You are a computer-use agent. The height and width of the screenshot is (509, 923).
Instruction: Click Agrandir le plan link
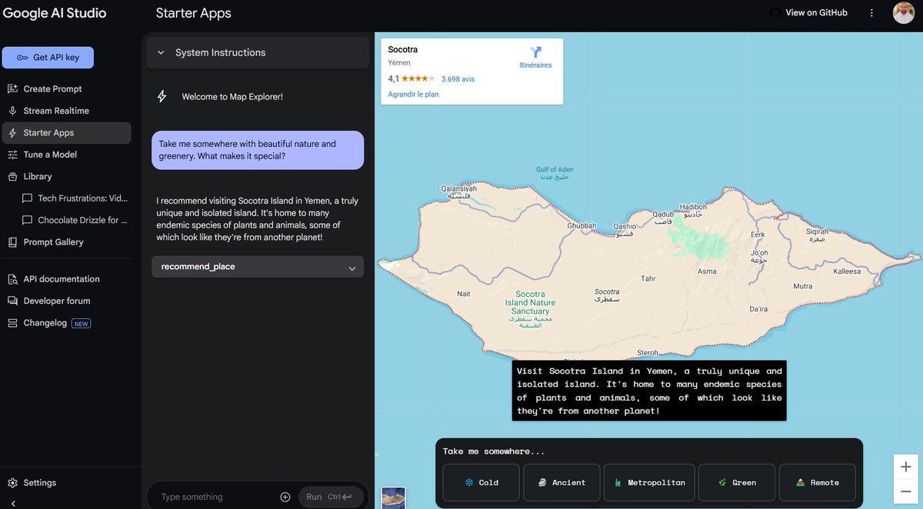(x=413, y=95)
